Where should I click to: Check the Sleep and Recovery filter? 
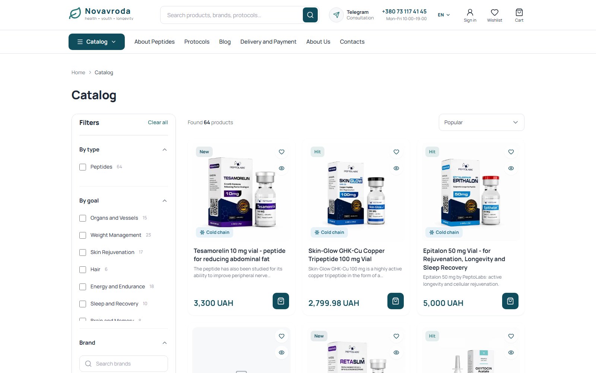83,304
